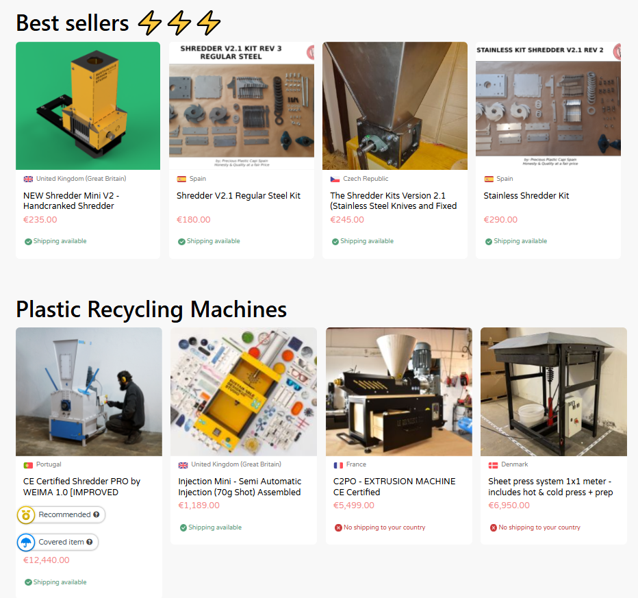638x598 pixels.
Task: Open C2PO Extrusion Machine product link
Action: [x=394, y=487]
